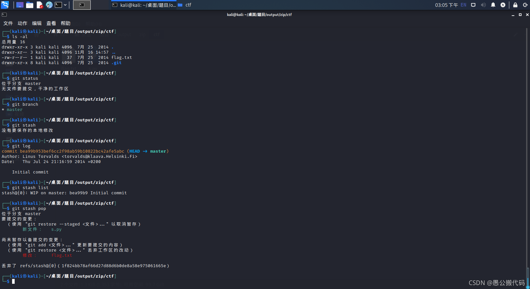
Task: Open the notifications bell icon
Action: pos(493,5)
